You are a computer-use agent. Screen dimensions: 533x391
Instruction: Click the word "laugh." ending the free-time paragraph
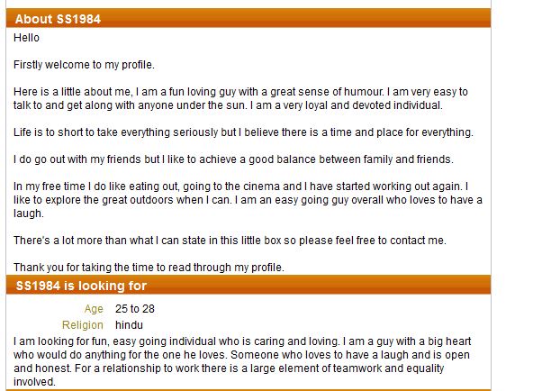click(29, 214)
